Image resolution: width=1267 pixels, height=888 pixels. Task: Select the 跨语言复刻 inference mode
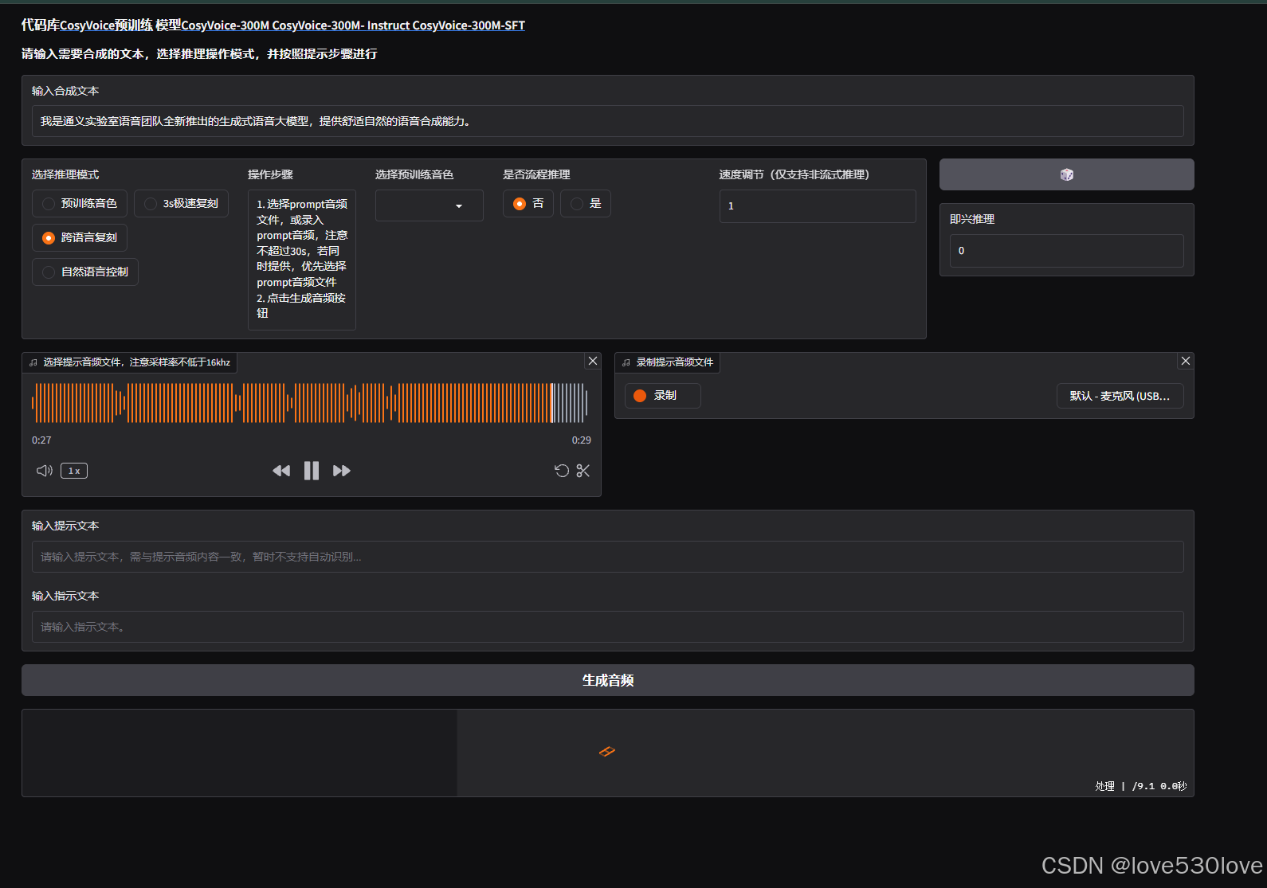click(x=80, y=238)
